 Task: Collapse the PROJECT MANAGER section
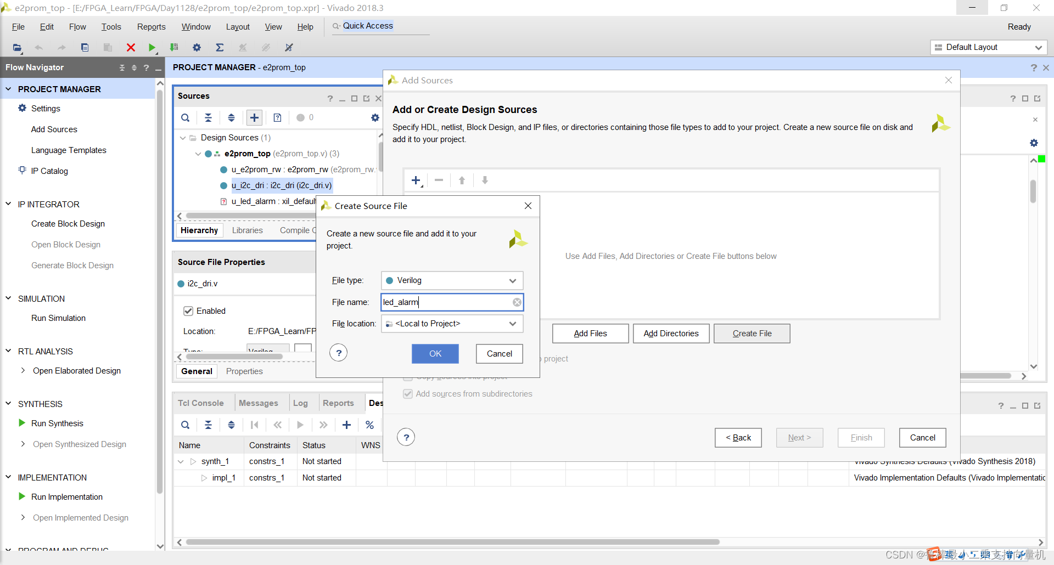pos(8,89)
